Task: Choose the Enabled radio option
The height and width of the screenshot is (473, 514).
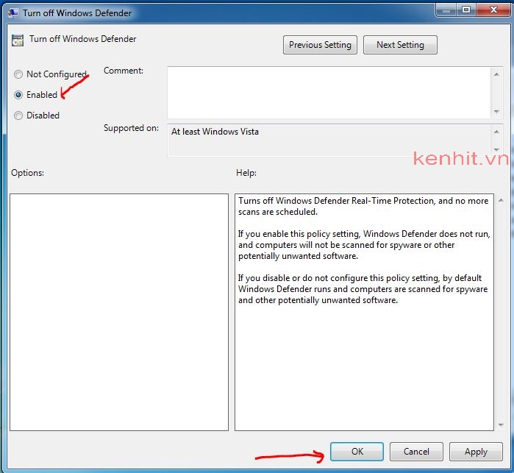Action: pos(18,95)
